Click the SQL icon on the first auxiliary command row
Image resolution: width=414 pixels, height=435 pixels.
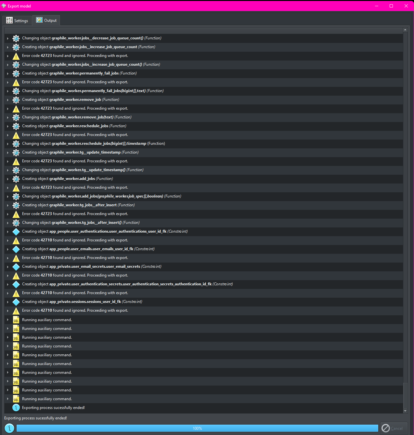[x=16, y=320]
